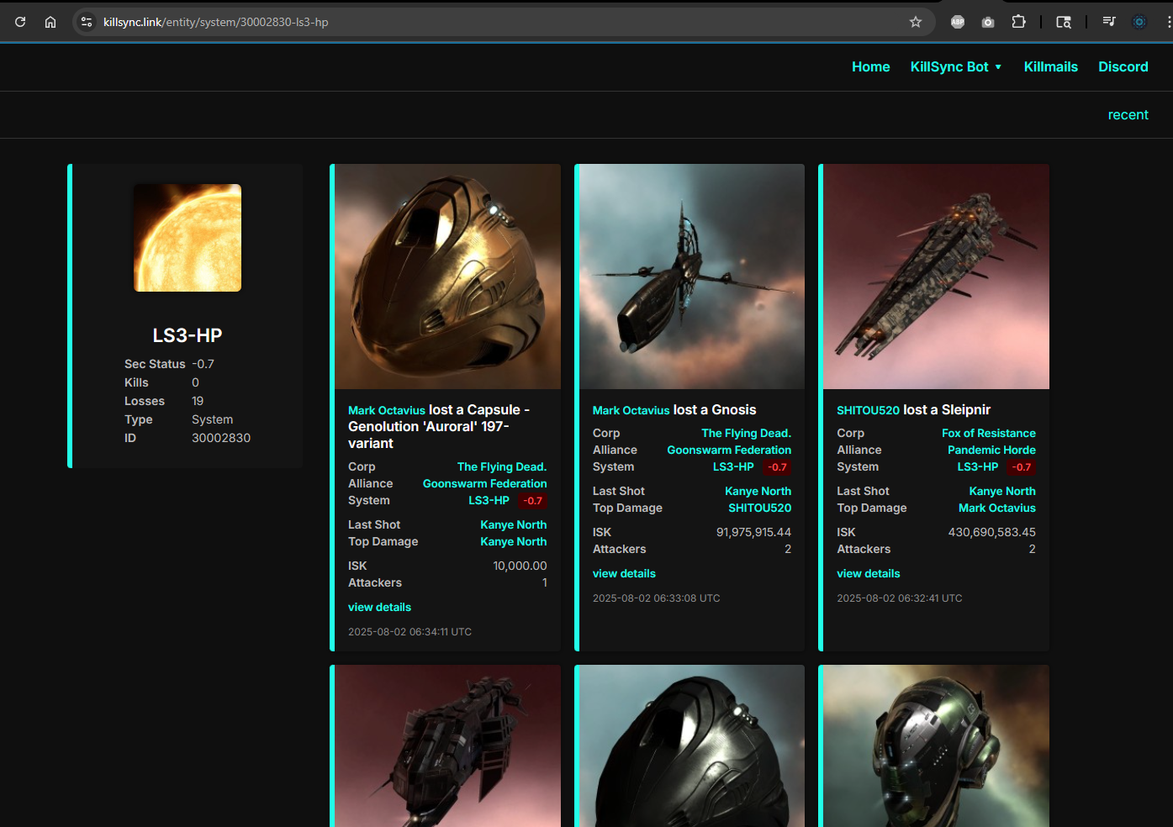View details of the Gnosis loss

tap(624, 574)
